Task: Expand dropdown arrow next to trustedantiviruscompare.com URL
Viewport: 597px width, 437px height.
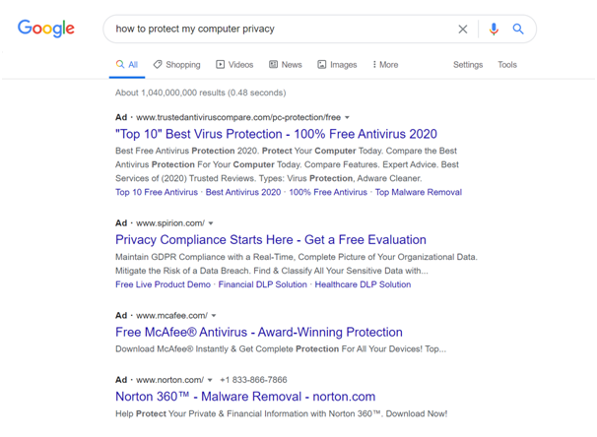Action: pyautogui.click(x=347, y=117)
